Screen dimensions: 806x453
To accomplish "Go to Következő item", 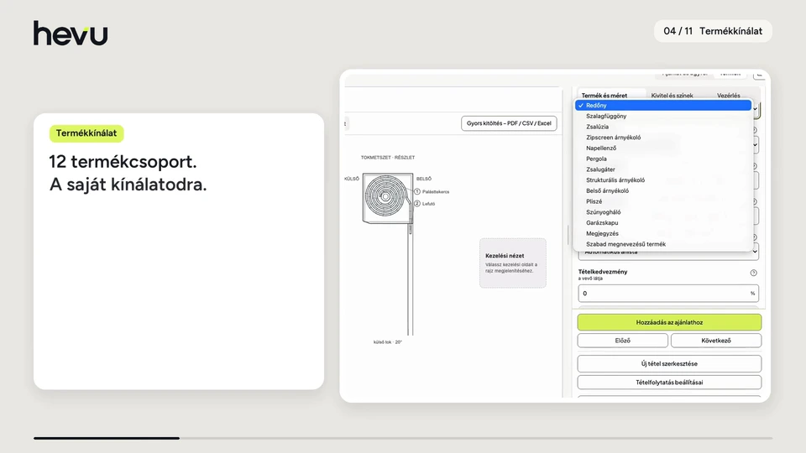I will click(x=716, y=341).
